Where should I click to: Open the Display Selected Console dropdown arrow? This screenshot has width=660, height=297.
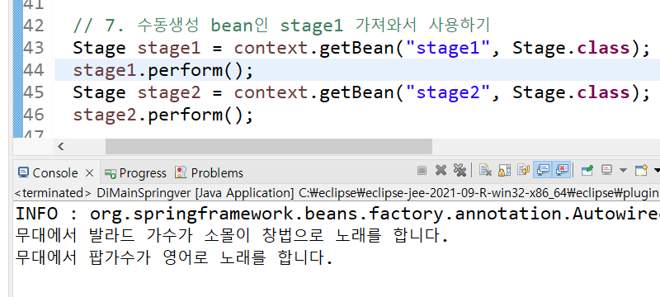pyautogui.click(x=623, y=171)
